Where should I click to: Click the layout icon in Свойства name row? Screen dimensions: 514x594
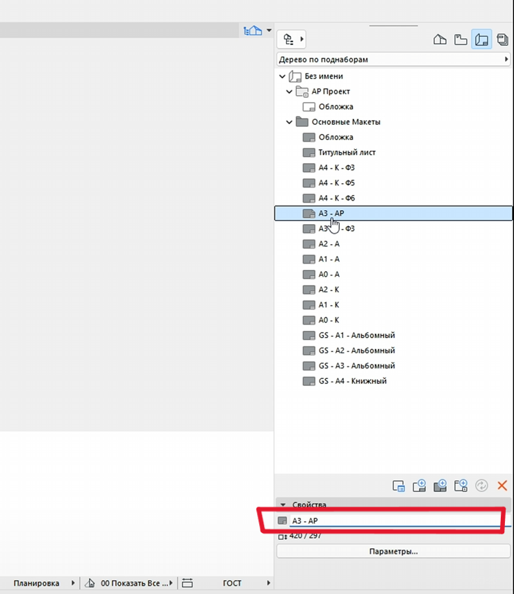click(x=282, y=521)
